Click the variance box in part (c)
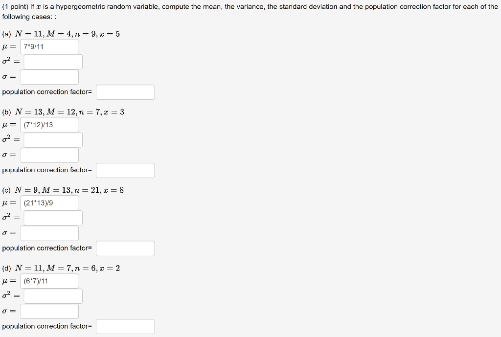 click(x=53, y=218)
